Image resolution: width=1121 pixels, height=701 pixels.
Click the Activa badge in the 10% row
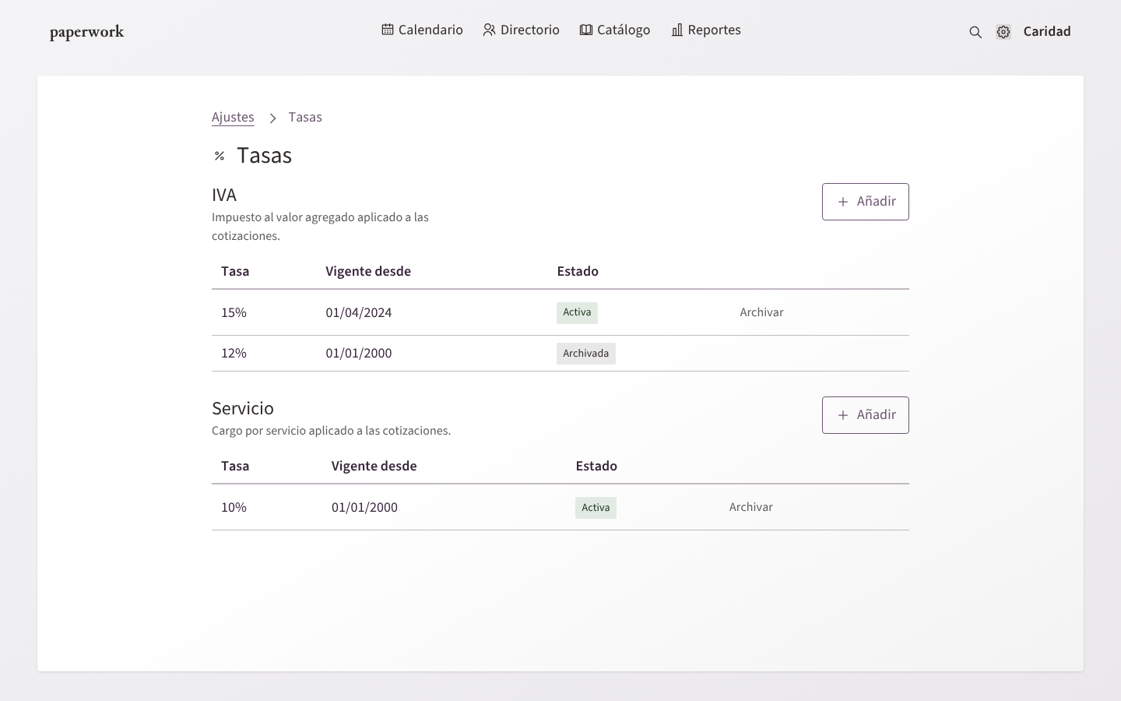coord(596,508)
